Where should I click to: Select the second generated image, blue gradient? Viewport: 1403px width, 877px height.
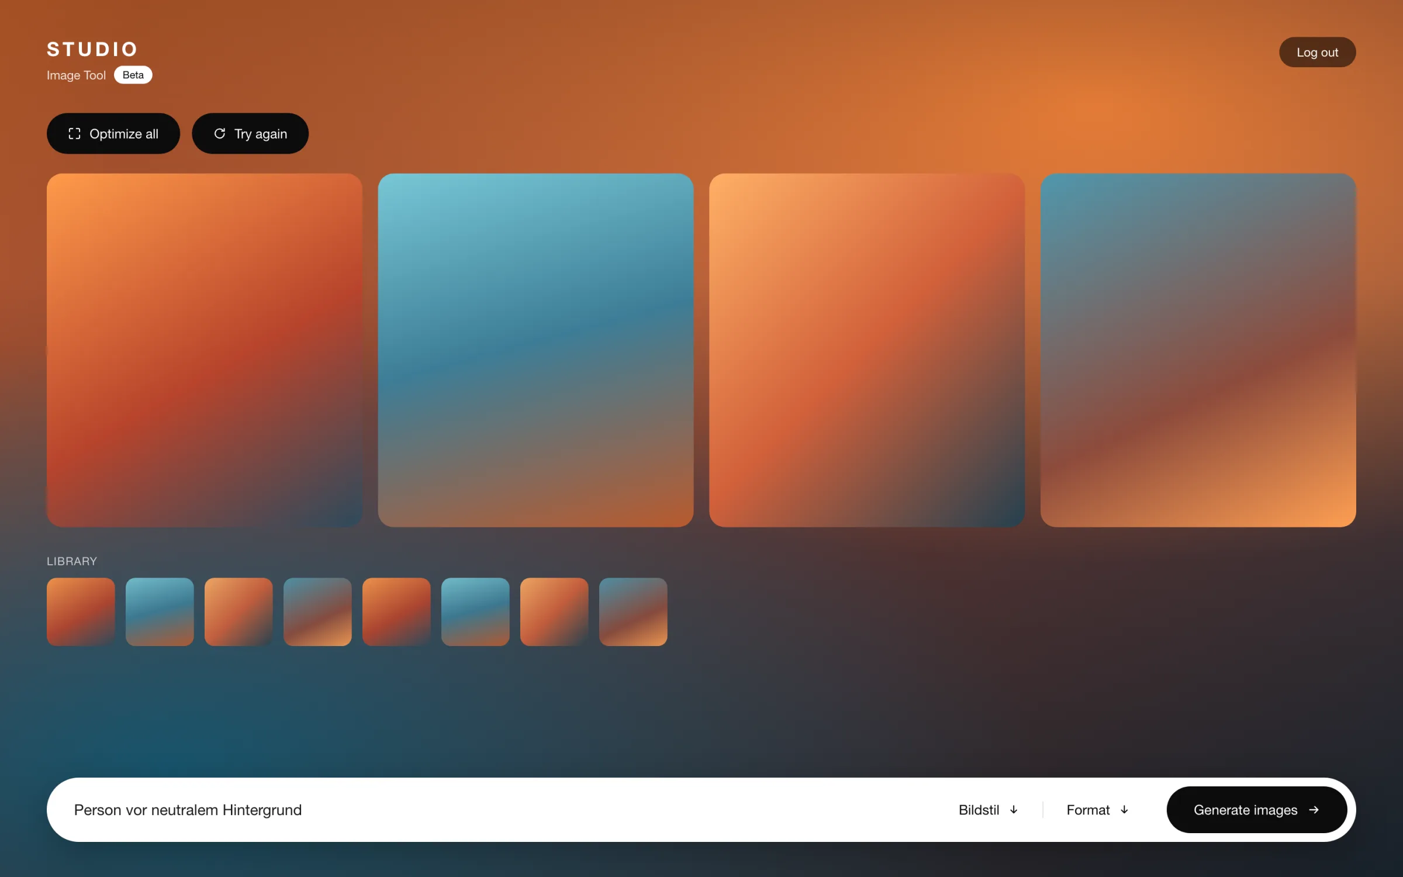pyautogui.click(x=535, y=350)
